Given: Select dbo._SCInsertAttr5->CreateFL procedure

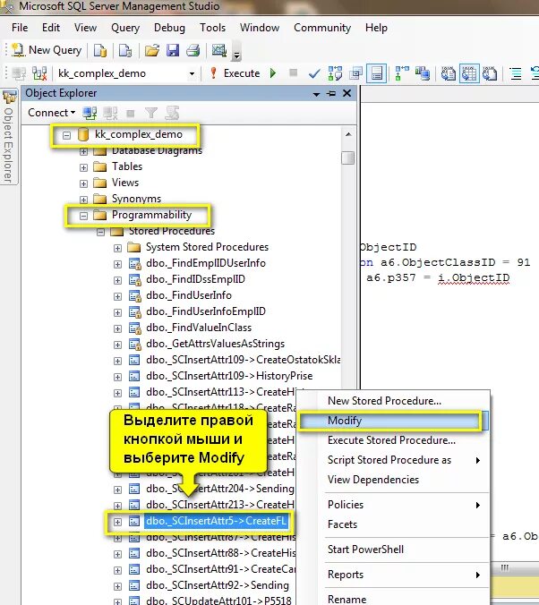Looking at the screenshot, I should (216, 521).
